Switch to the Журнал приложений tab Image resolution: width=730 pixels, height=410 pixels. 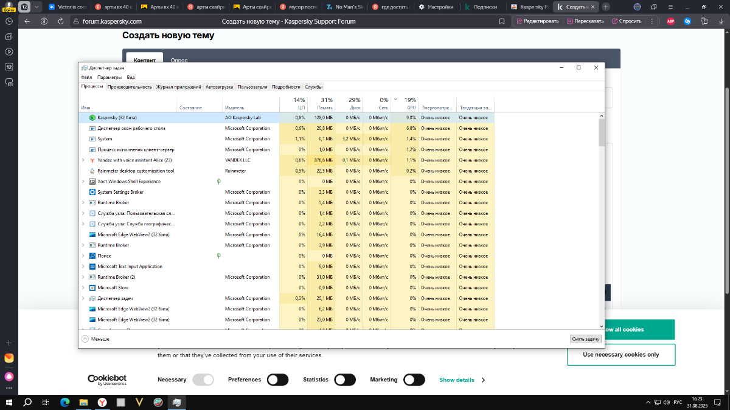coord(179,87)
